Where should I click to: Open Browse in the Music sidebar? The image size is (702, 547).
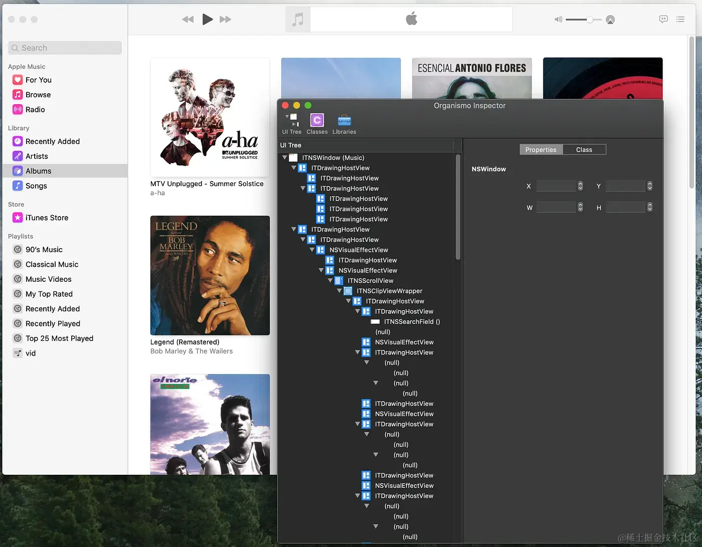pyautogui.click(x=38, y=95)
